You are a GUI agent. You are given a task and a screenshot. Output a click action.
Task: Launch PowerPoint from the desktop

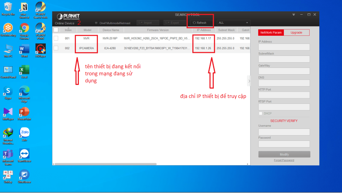click(x=24, y=114)
